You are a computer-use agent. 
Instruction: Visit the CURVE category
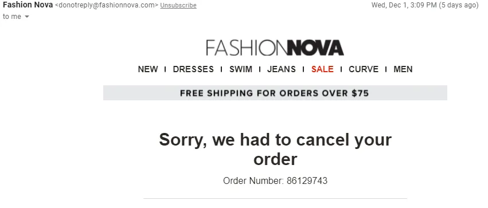pos(364,69)
